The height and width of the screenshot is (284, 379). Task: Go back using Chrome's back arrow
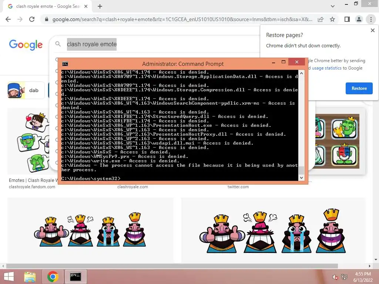click(x=8, y=19)
